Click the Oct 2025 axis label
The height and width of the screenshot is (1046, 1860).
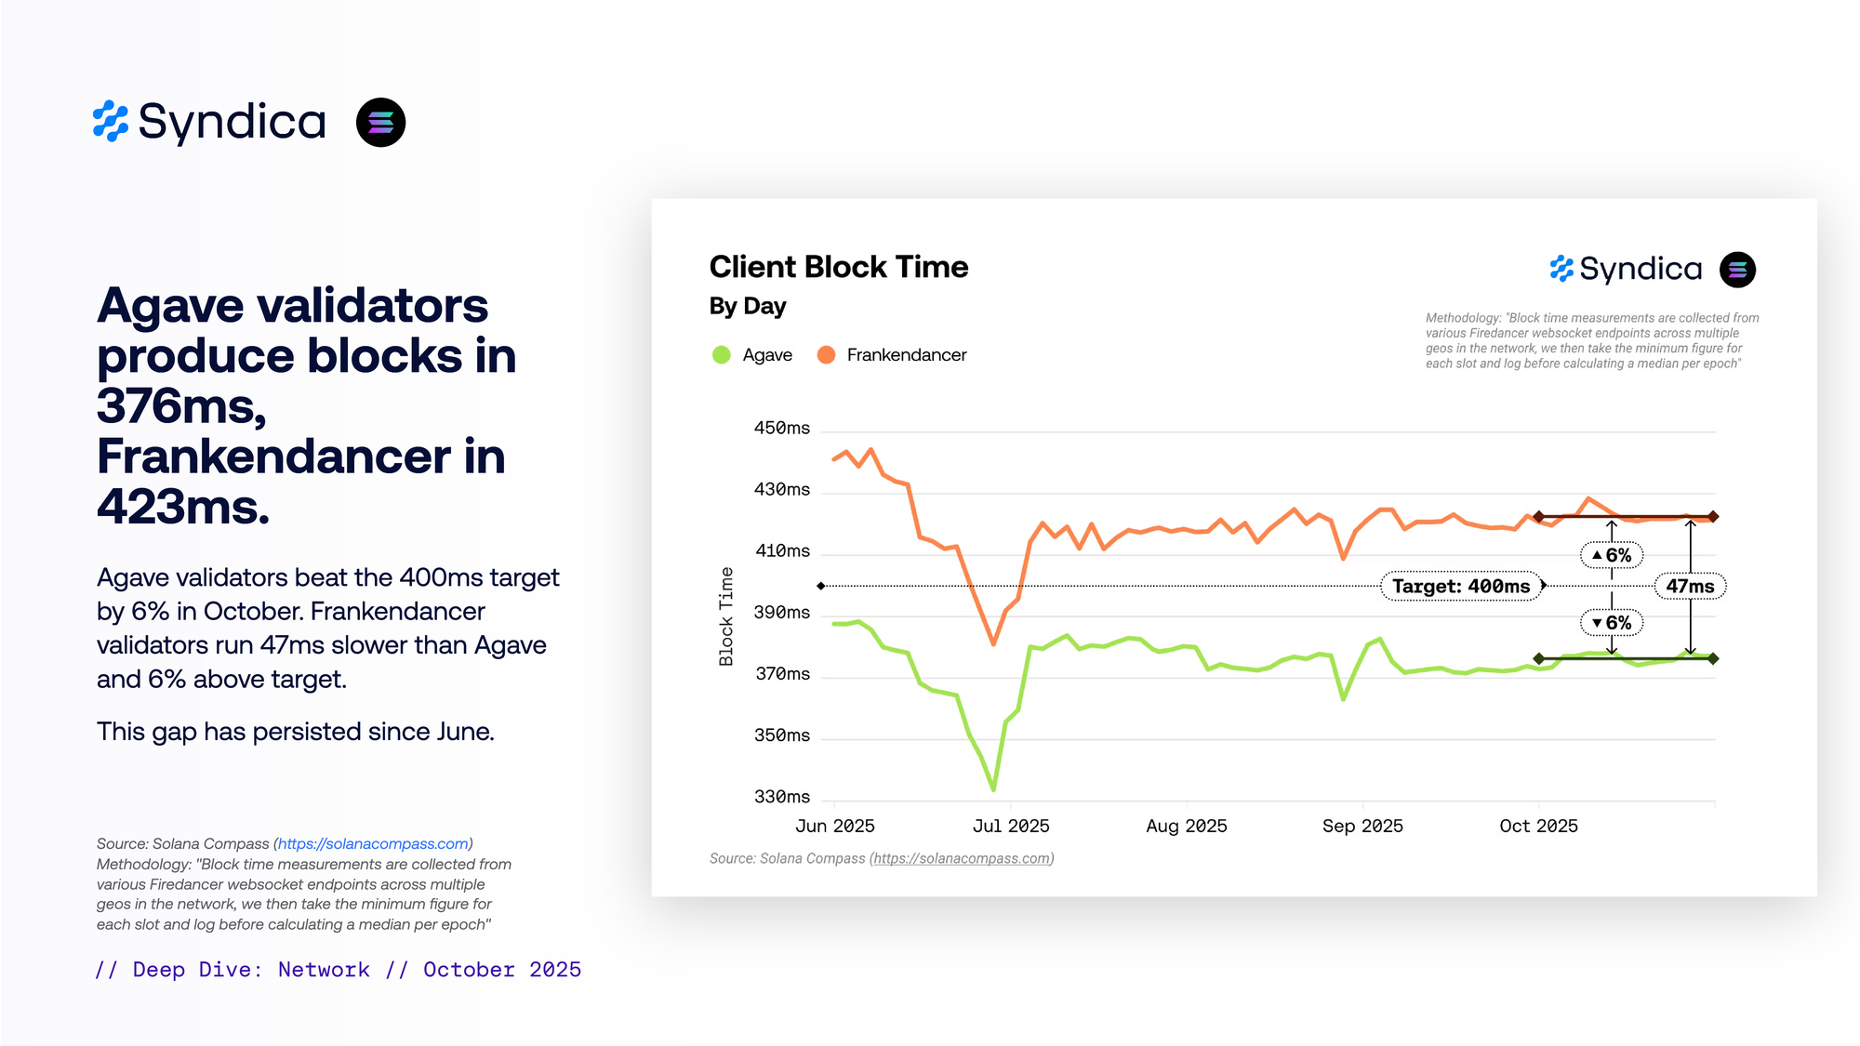(x=1538, y=827)
